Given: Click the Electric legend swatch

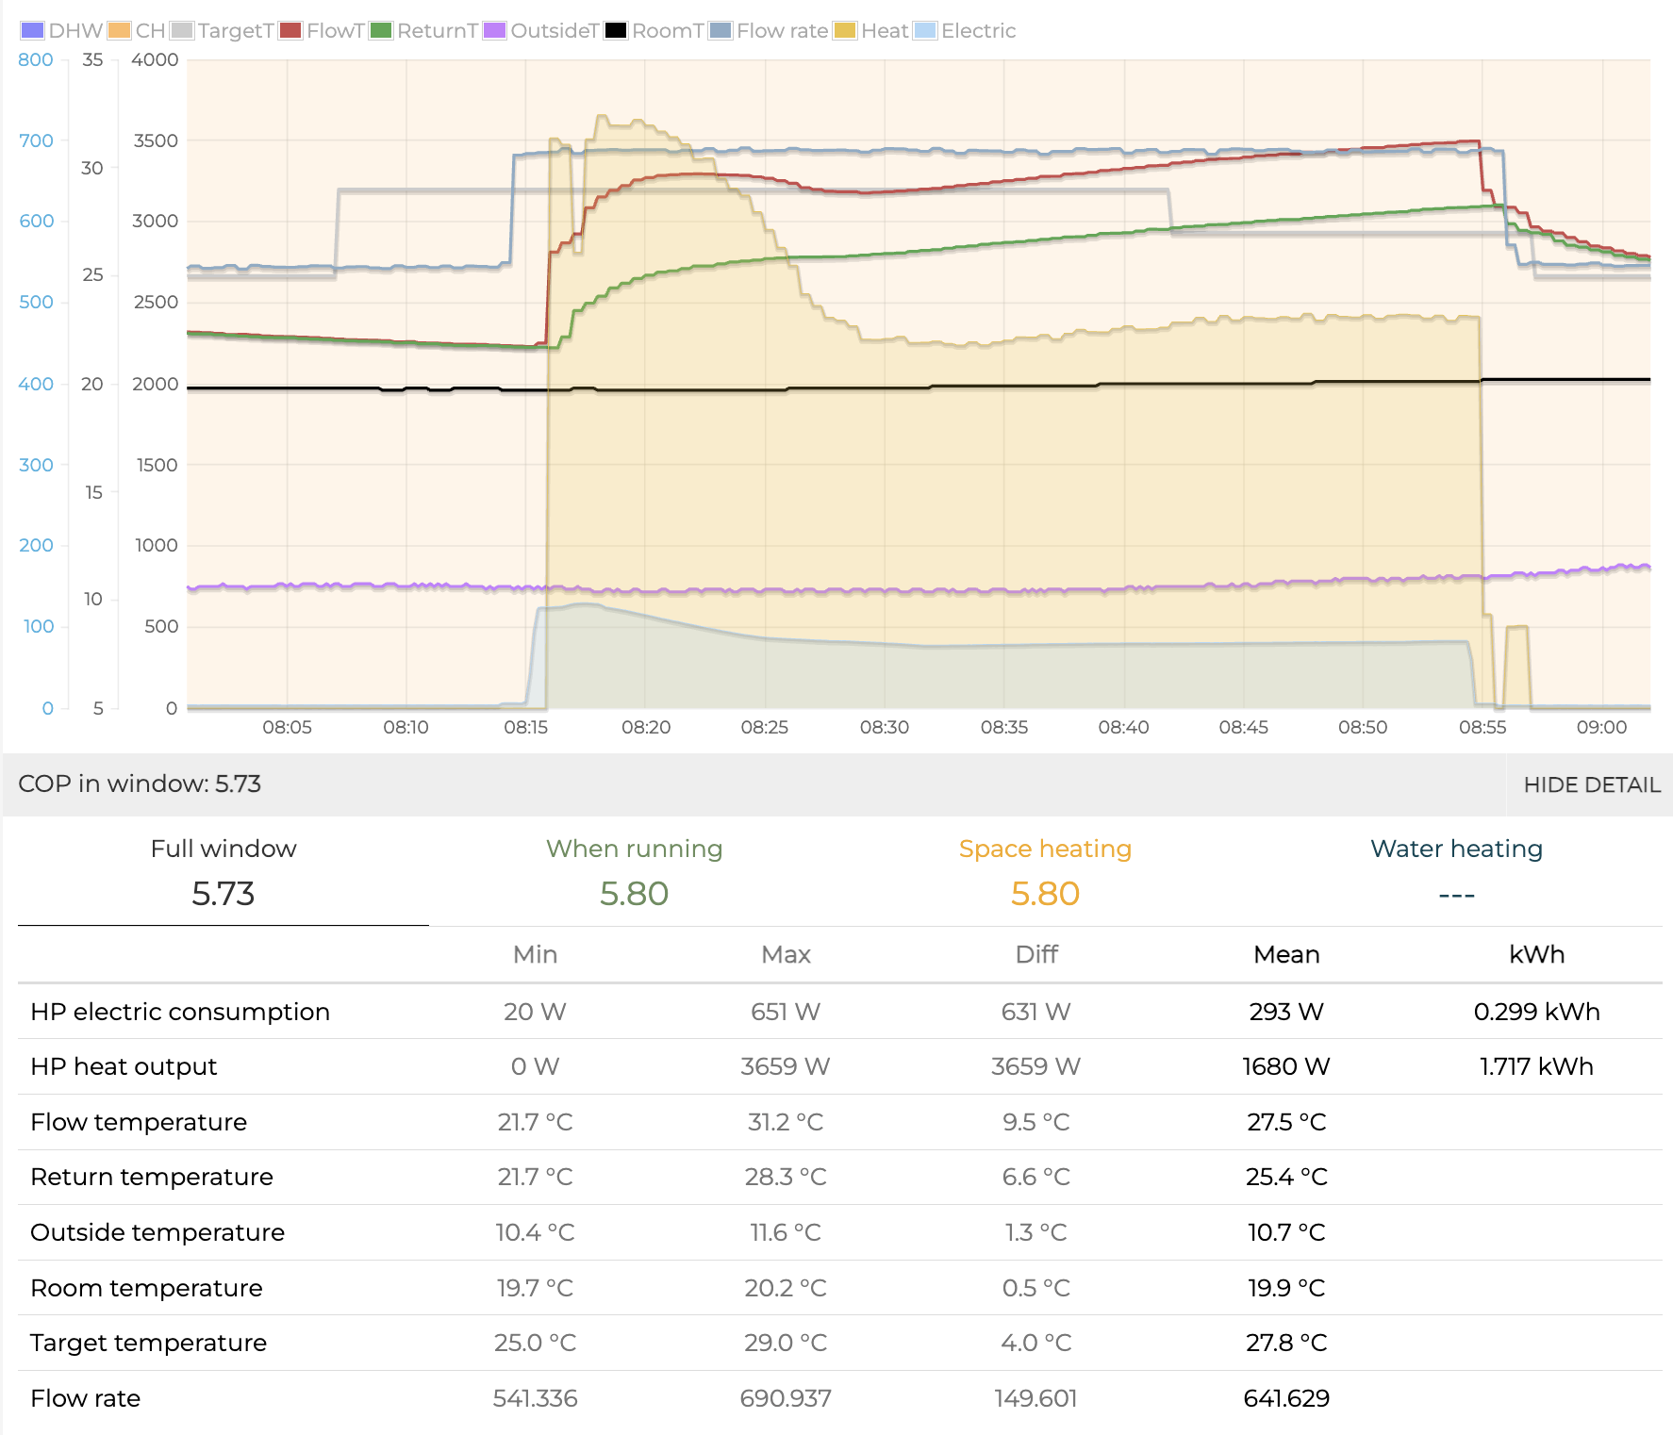Looking at the screenshot, I should 926,30.
